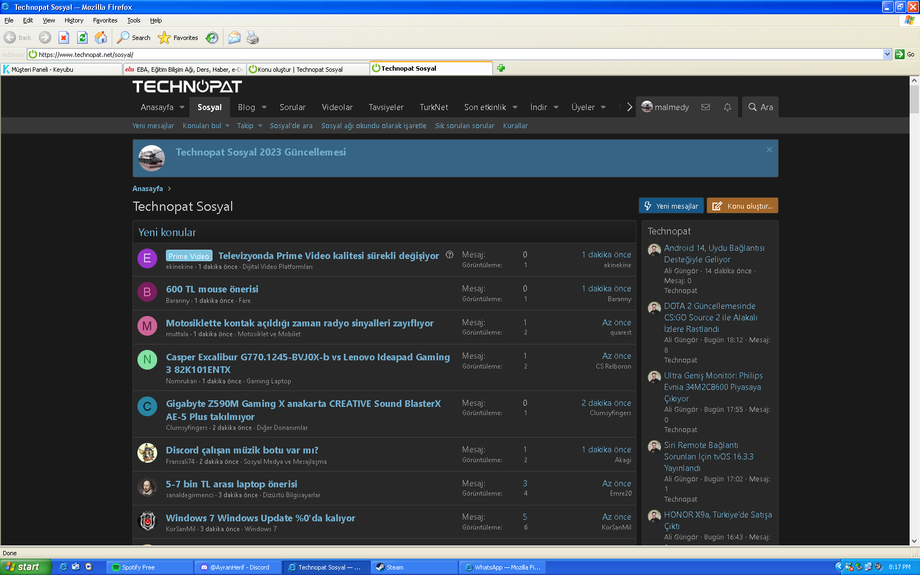Image resolution: width=920 pixels, height=575 pixels.
Task: Click 'Sosyal ağı okundu olarak işaretle' link
Action: (x=374, y=126)
